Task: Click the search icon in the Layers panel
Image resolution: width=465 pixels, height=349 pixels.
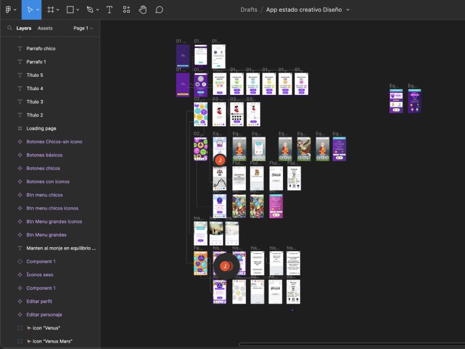Action: pos(9,27)
